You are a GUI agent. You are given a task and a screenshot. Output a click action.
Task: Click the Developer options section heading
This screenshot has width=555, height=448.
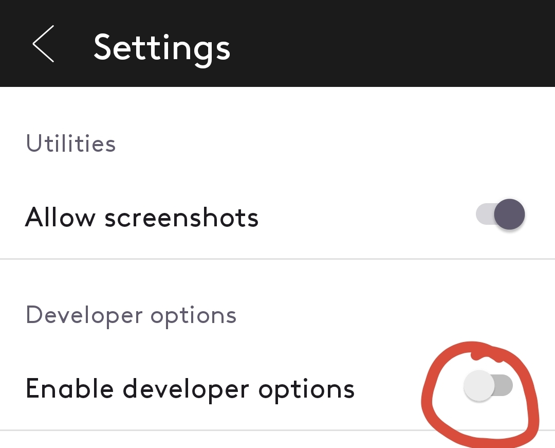click(131, 315)
